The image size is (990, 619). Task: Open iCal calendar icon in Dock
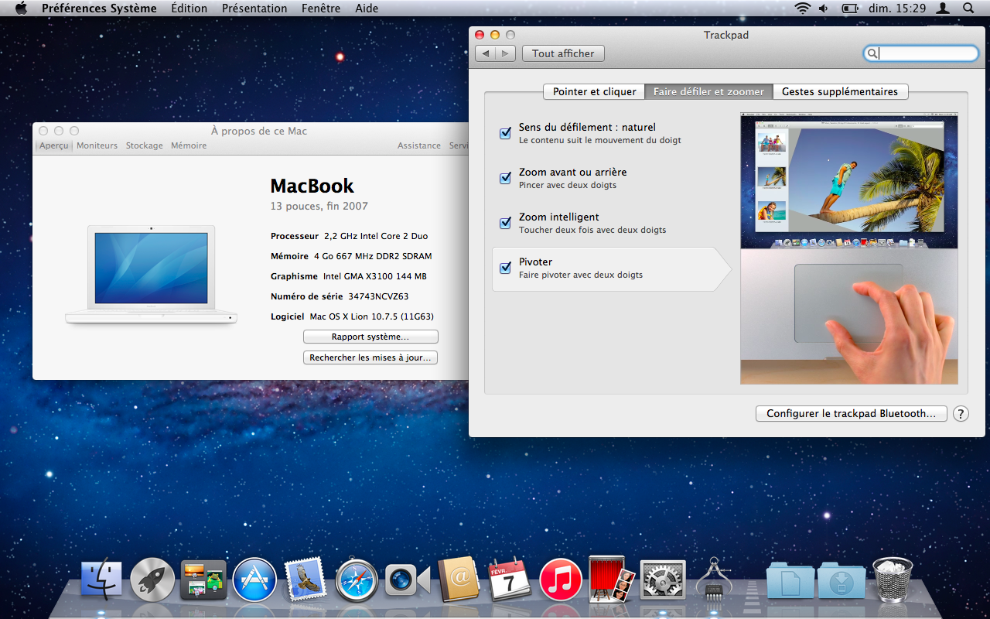(510, 580)
